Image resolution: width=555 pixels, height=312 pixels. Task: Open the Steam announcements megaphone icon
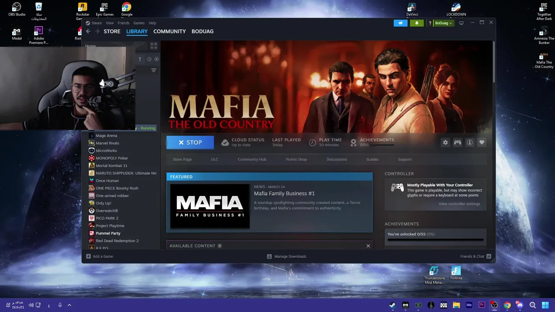click(401, 23)
